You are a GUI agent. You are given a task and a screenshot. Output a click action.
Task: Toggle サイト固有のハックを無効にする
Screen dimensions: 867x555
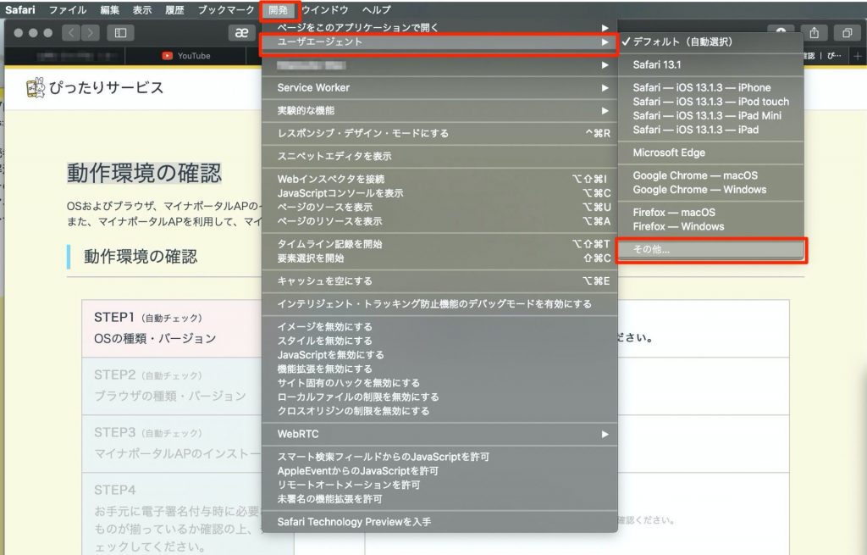[x=439, y=383]
